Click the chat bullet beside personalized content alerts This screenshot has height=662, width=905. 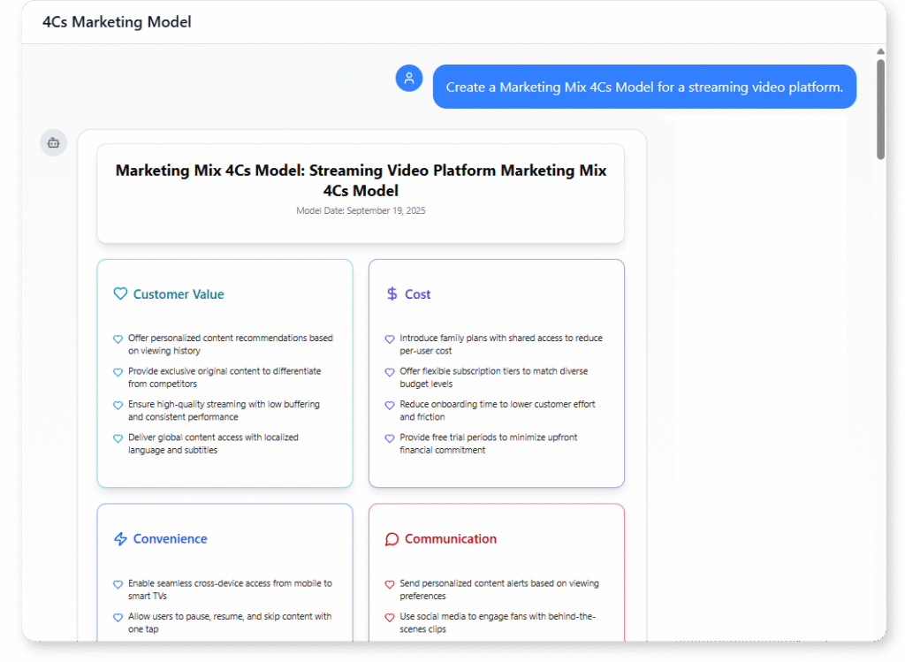390,584
